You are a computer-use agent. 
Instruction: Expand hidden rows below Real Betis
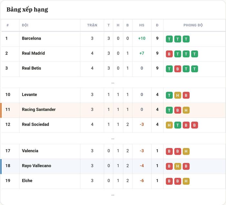113,83
